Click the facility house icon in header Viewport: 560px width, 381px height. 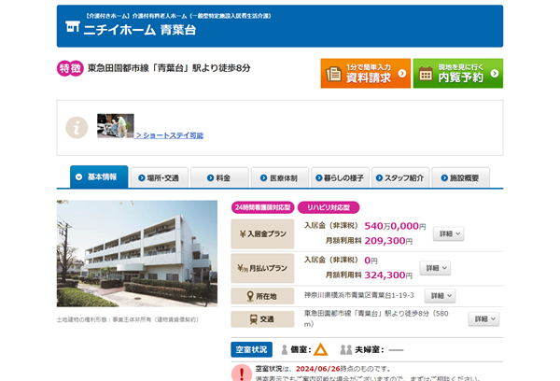[x=73, y=26]
